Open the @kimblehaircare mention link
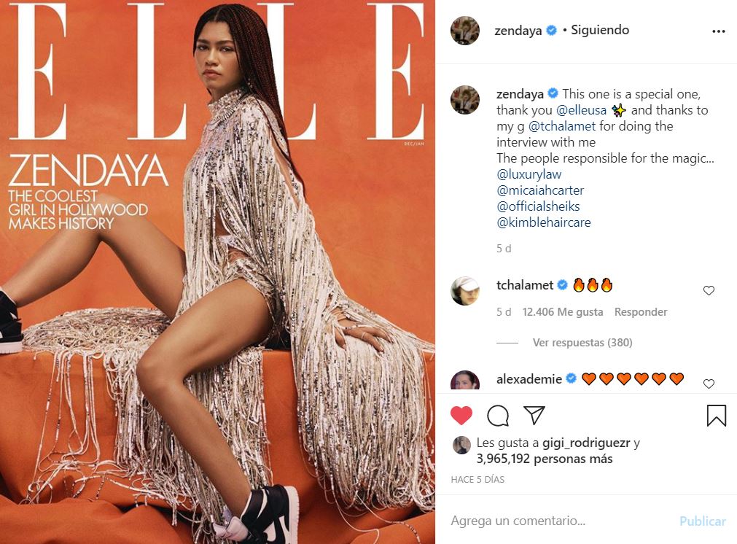Image resolution: width=737 pixels, height=544 pixels. (544, 222)
